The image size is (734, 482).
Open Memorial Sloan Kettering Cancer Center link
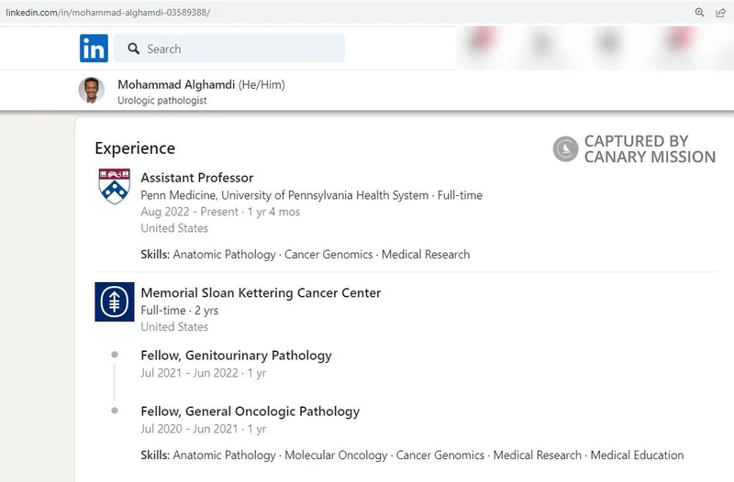click(x=261, y=292)
